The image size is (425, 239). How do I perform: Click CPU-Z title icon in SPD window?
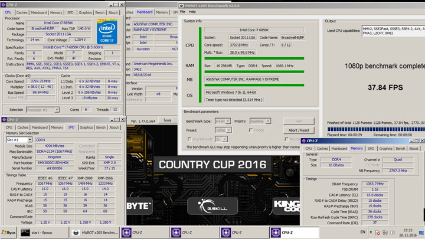(x=4, y=119)
